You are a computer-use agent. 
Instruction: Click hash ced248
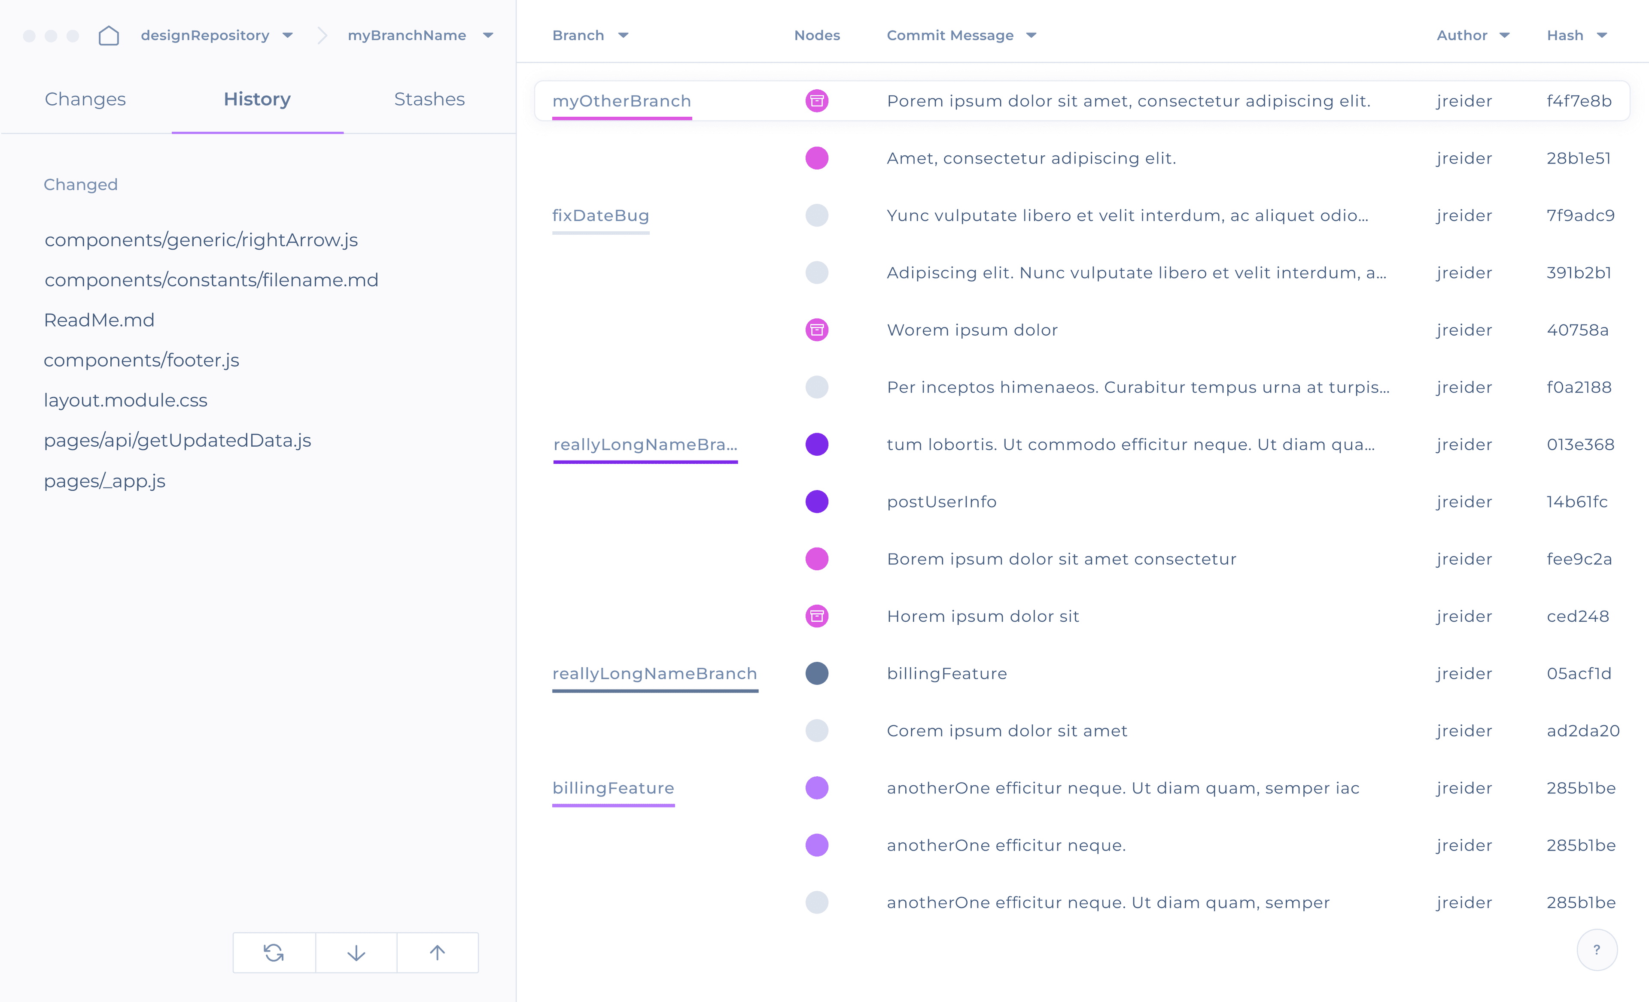point(1577,616)
